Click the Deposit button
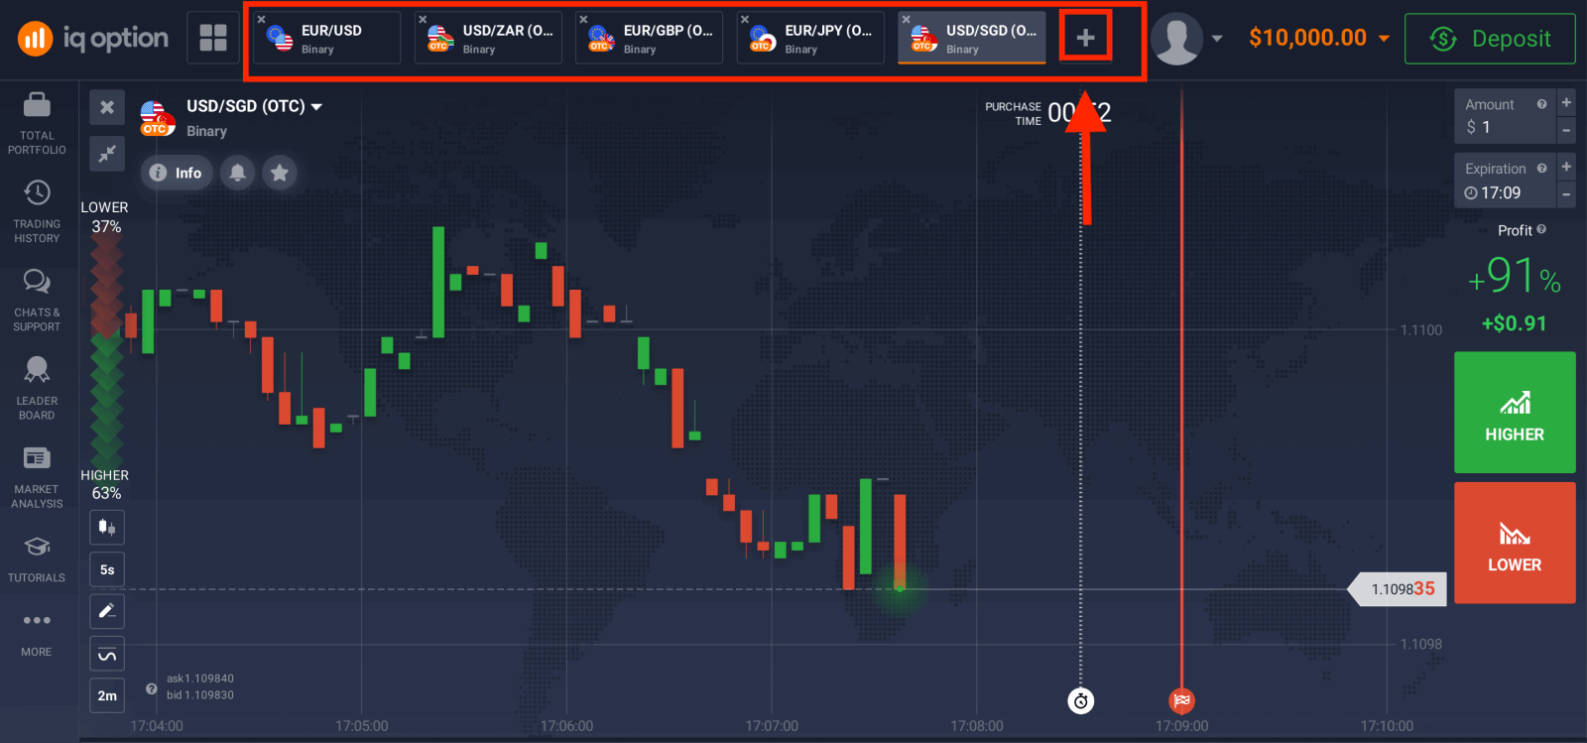This screenshot has height=743, width=1587. (x=1490, y=39)
